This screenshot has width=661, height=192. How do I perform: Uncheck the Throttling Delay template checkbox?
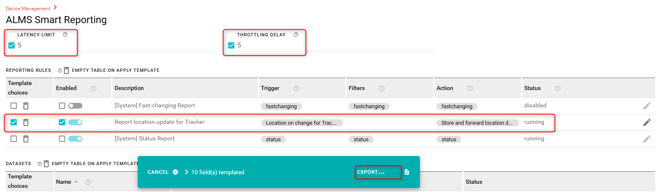231,45
